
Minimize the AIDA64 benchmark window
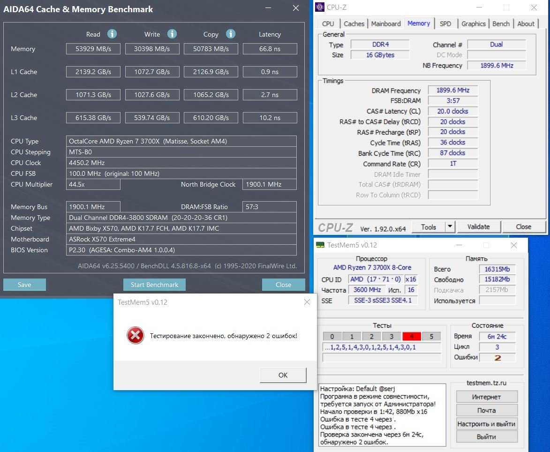(268, 8)
